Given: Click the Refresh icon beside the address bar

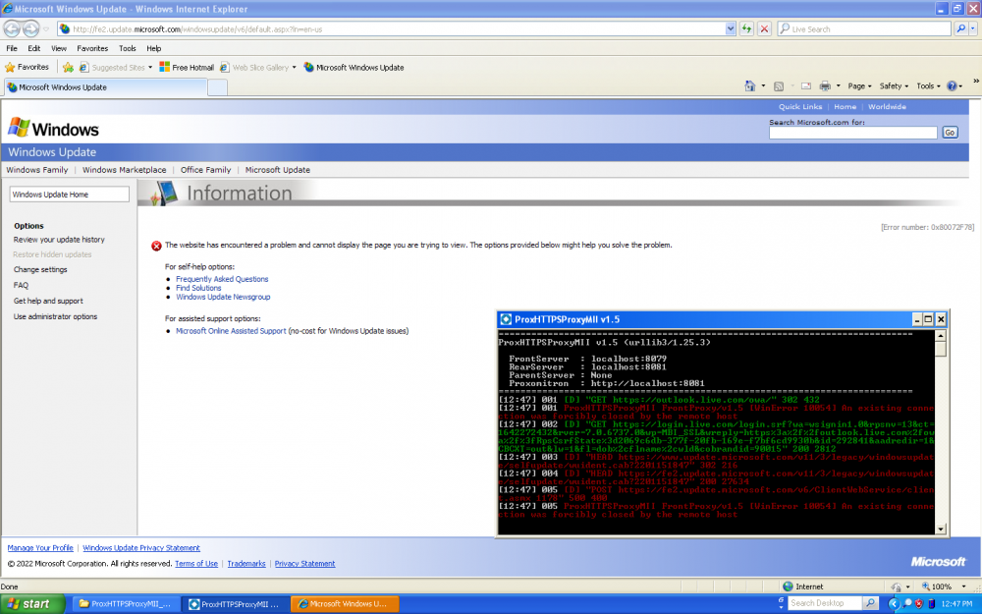Looking at the screenshot, I should 745,29.
